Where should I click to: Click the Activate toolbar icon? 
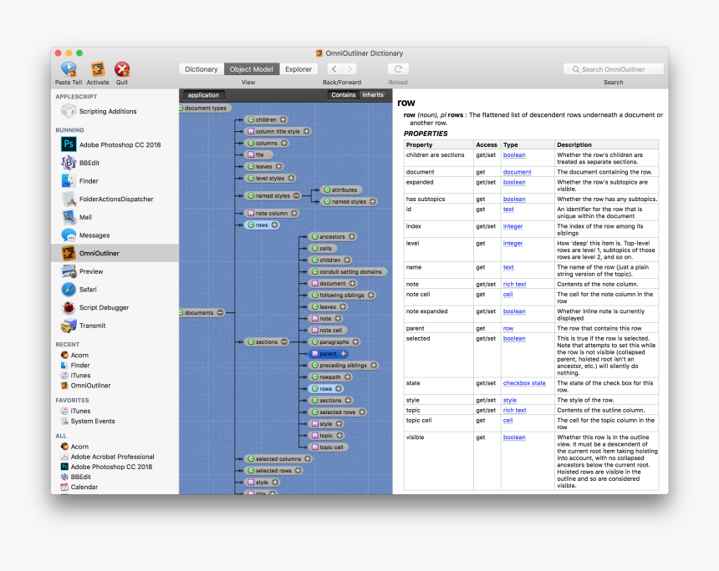tap(98, 69)
